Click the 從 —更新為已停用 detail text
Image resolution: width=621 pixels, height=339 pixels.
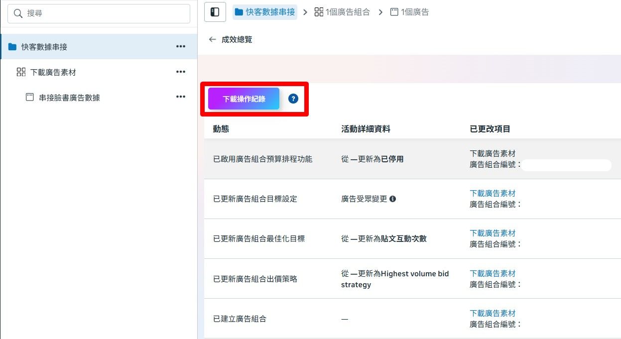373,159
